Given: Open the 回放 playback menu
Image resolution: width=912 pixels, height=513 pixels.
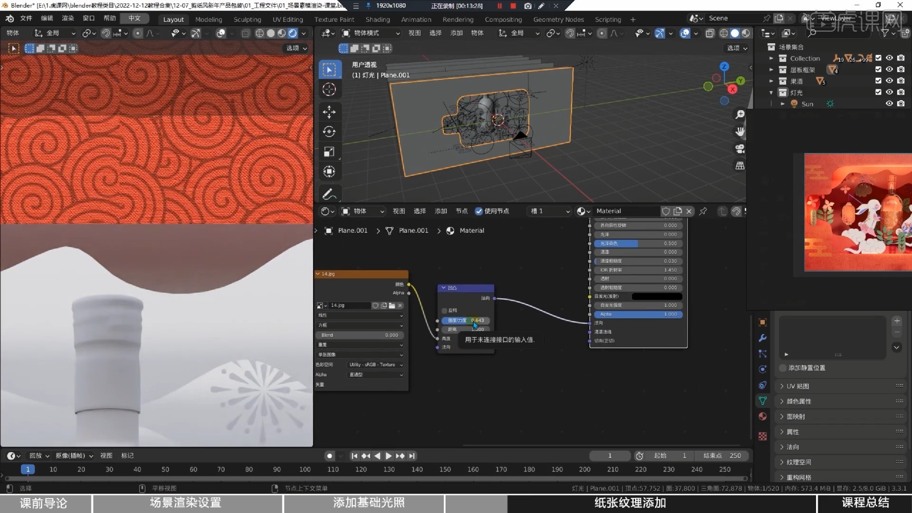Looking at the screenshot, I should point(39,456).
